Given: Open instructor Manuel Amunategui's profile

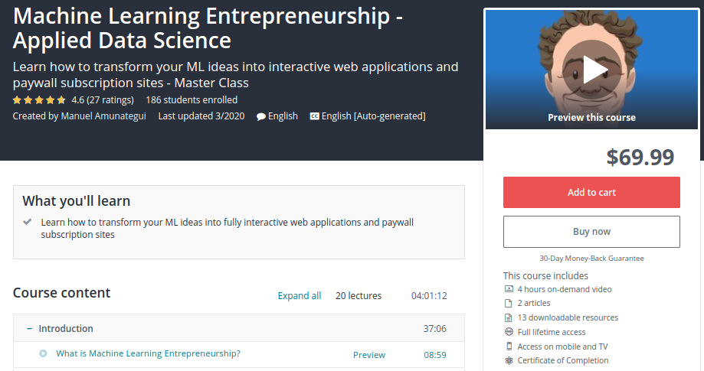Looking at the screenshot, I should [x=103, y=116].
